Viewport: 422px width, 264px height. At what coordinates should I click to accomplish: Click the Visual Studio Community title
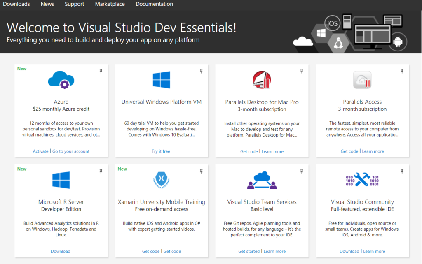[x=362, y=202]
